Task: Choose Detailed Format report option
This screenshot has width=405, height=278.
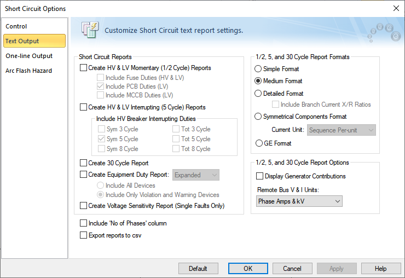Action: pyautogui.click(x=258, y=94)
